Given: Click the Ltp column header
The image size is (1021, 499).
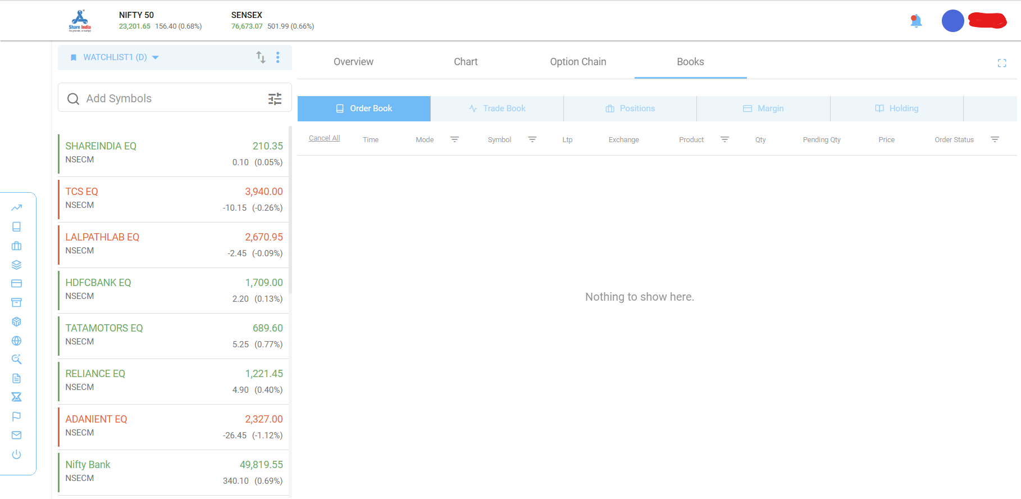Looking at the screenshot, I should (x=567, y=140).
